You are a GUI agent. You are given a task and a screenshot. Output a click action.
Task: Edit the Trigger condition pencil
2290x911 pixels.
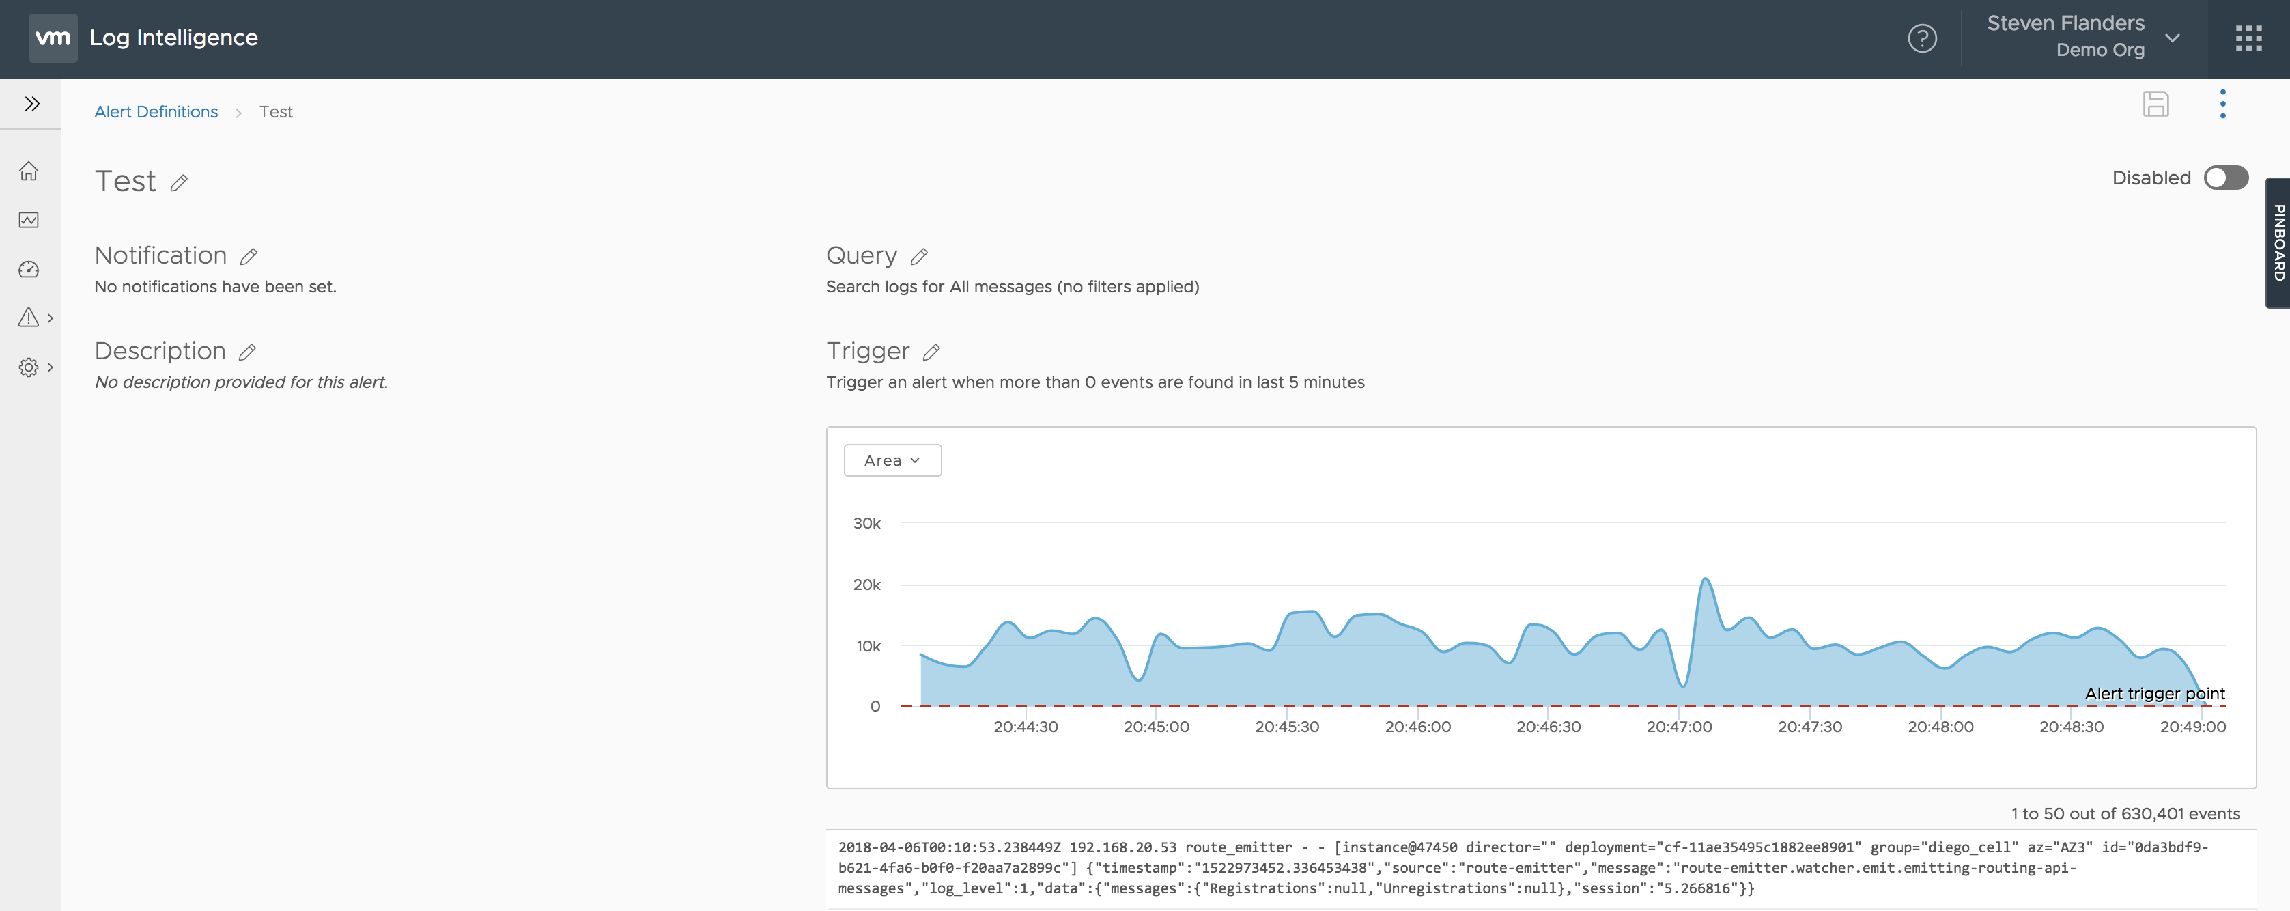point(931,353)
